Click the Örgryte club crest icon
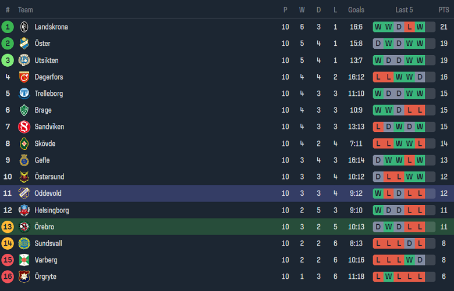Screen dimensions: 454x291 point(24,276)
